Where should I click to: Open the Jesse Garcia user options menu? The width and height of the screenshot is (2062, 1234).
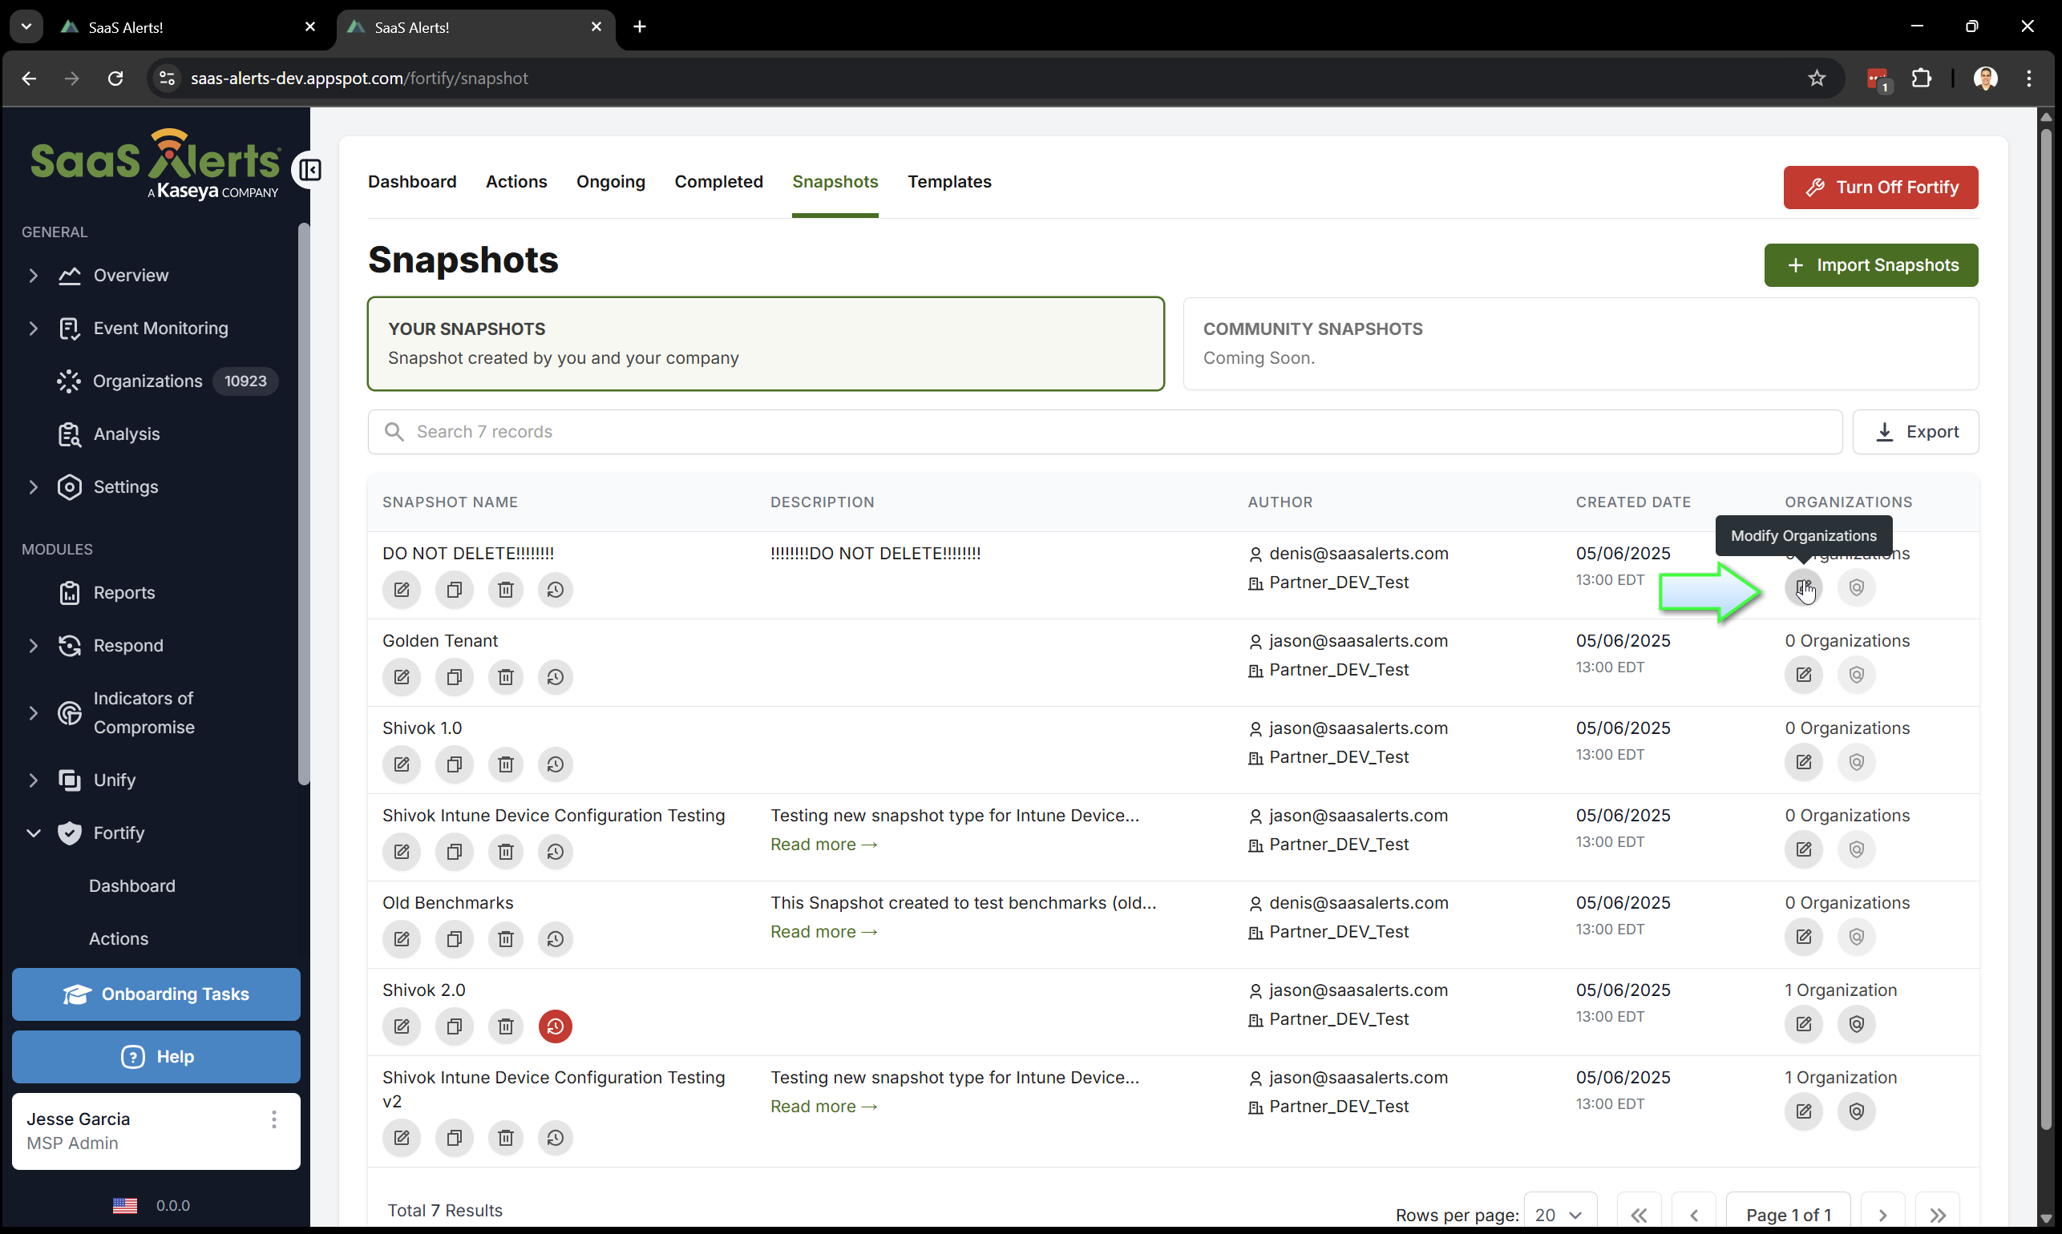point(273,1119)
